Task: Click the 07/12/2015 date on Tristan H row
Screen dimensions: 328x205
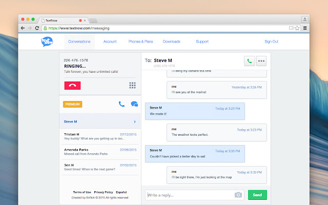Action: pos(128,134)
